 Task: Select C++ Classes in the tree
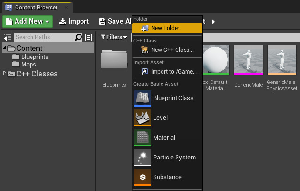pyautogui.click(x=32, y=74)
